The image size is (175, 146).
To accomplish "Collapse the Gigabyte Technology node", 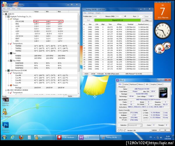I will (x=6, y=17).
